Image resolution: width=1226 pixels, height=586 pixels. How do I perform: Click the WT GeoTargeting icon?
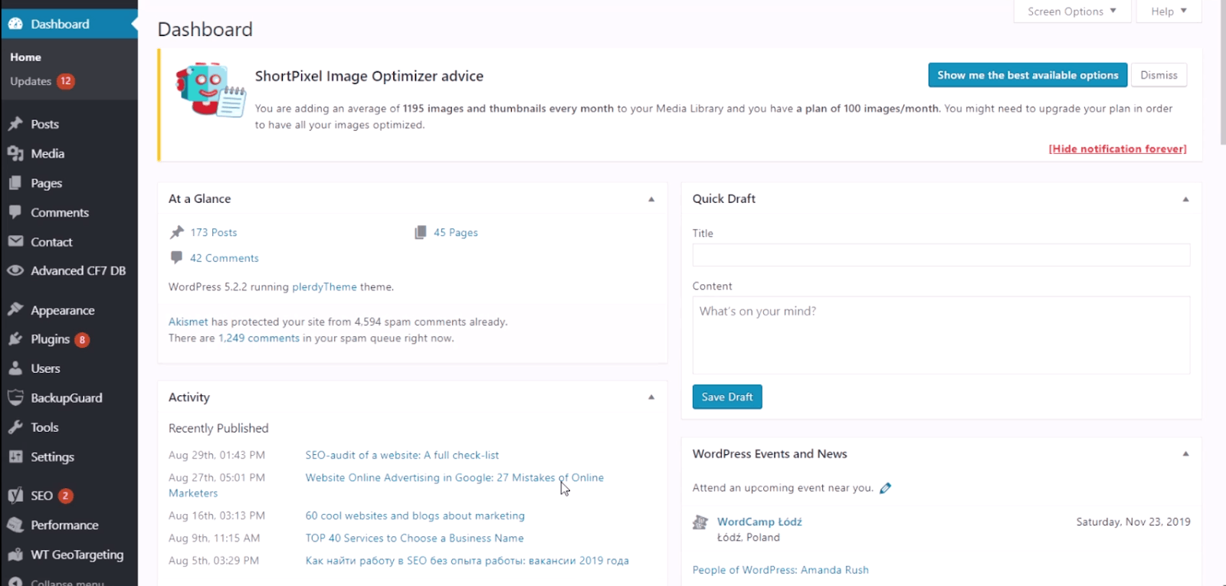(15, 555)
